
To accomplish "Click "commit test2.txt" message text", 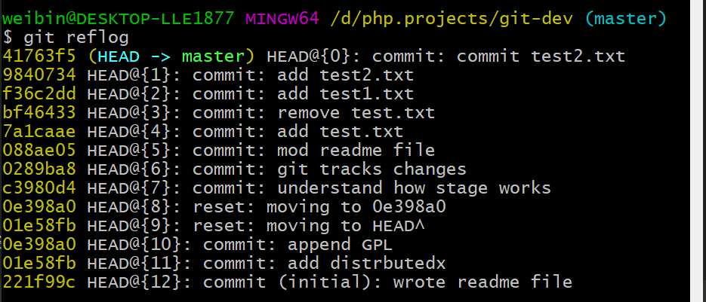I will point(541,56).
